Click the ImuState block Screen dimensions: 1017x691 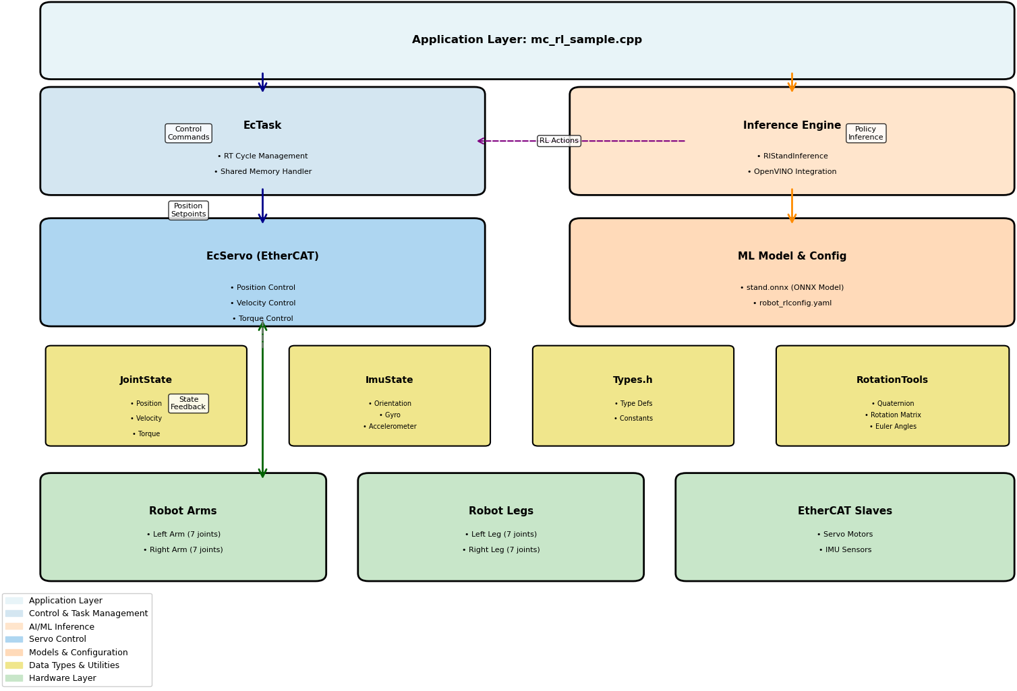389,395
